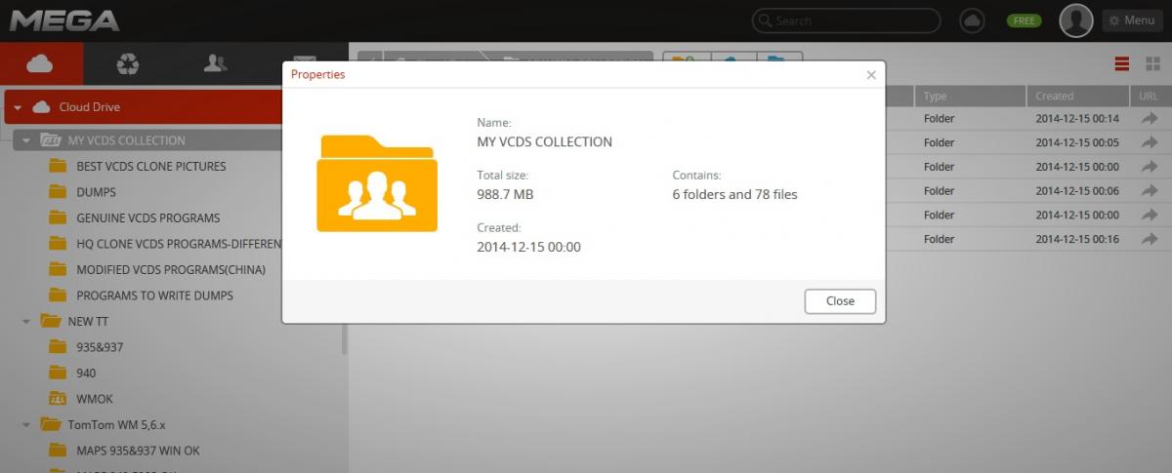Click the URL column header

pyautogui.click(x=1149, y=97)
